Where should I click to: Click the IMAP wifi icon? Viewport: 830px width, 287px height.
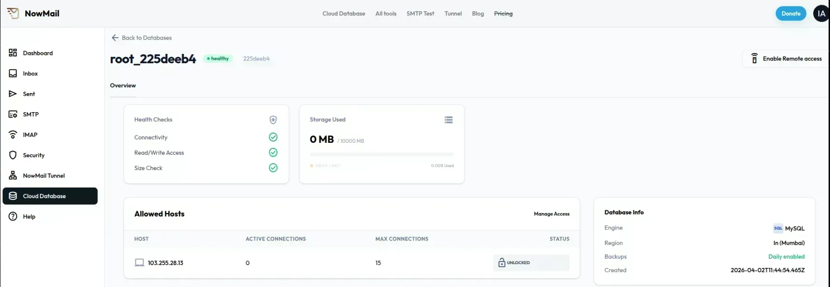[x=13, y=135]
